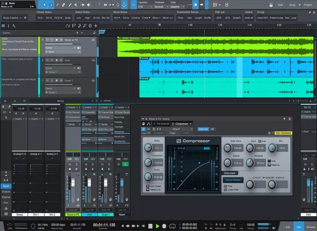Open the compressor routing view icon
Image resolution: width=317 pixels, height=231 pixels.
point(149,124)
